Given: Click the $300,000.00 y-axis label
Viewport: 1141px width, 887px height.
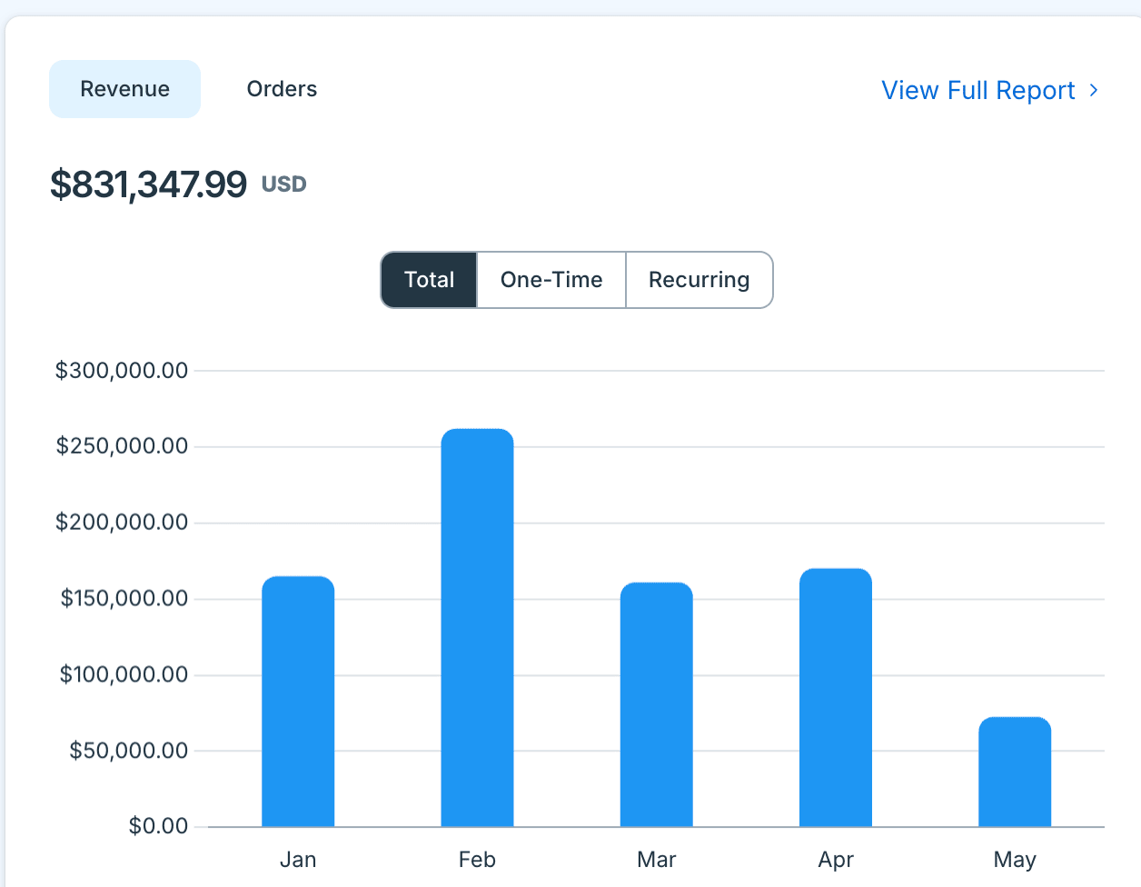Looking at the screenshot, I should (122, 371).
